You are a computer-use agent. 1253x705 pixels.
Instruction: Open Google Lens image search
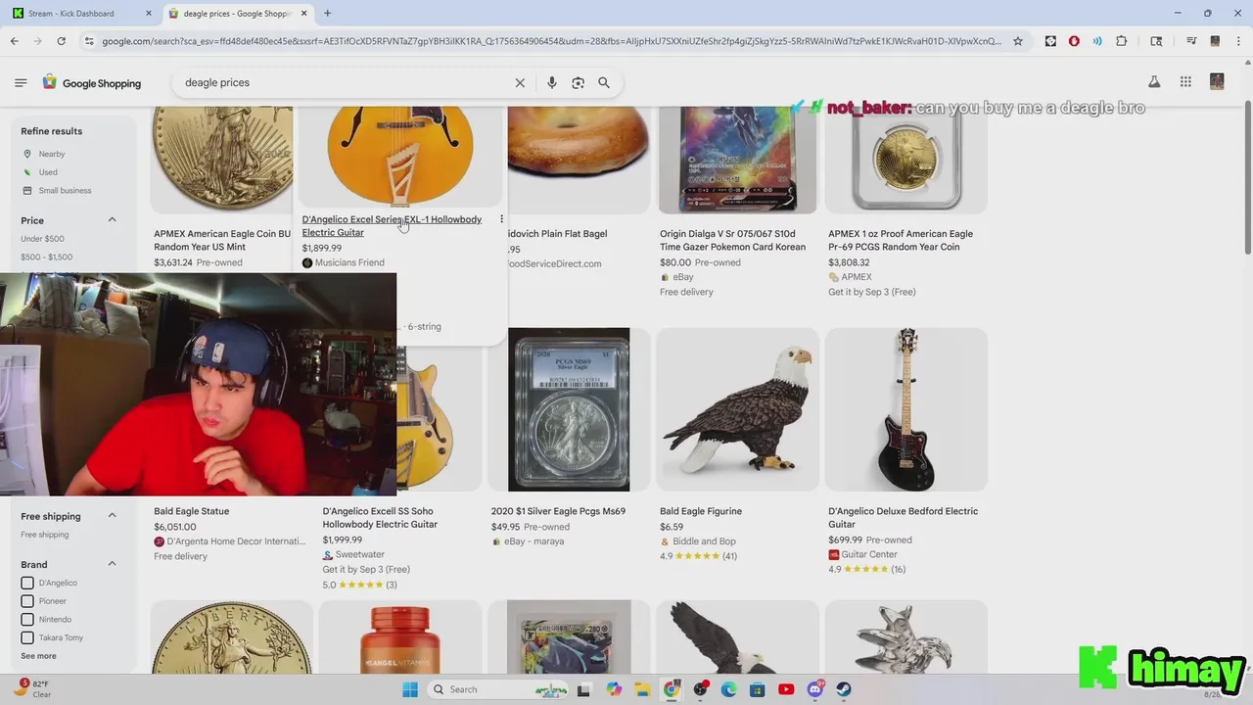tap(578, 83)
